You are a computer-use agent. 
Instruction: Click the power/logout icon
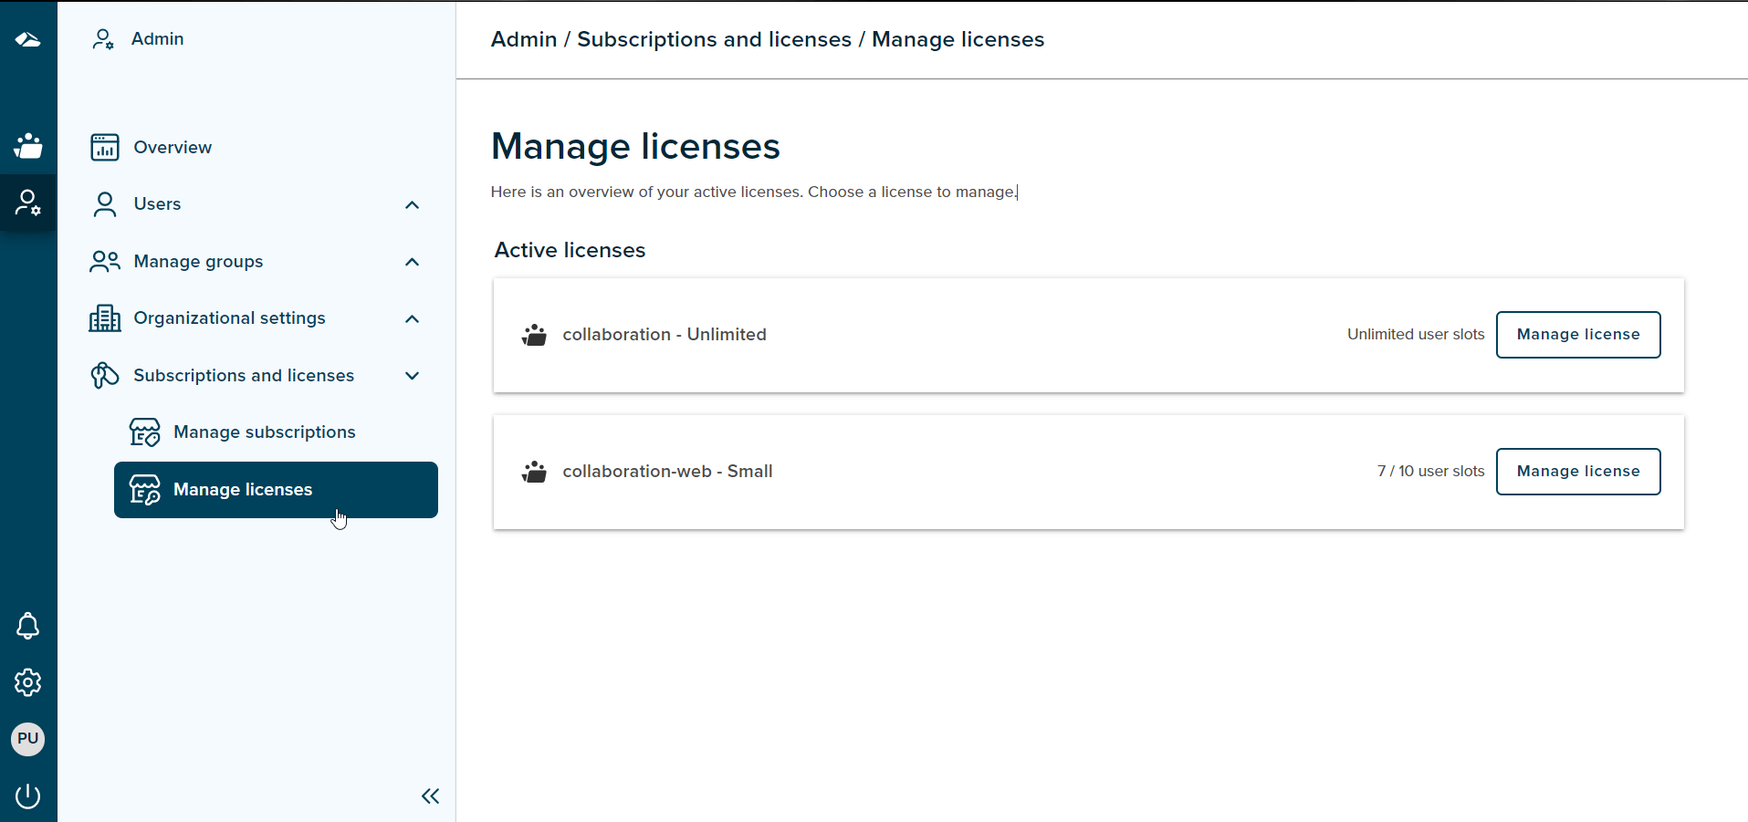pos(28,796)
